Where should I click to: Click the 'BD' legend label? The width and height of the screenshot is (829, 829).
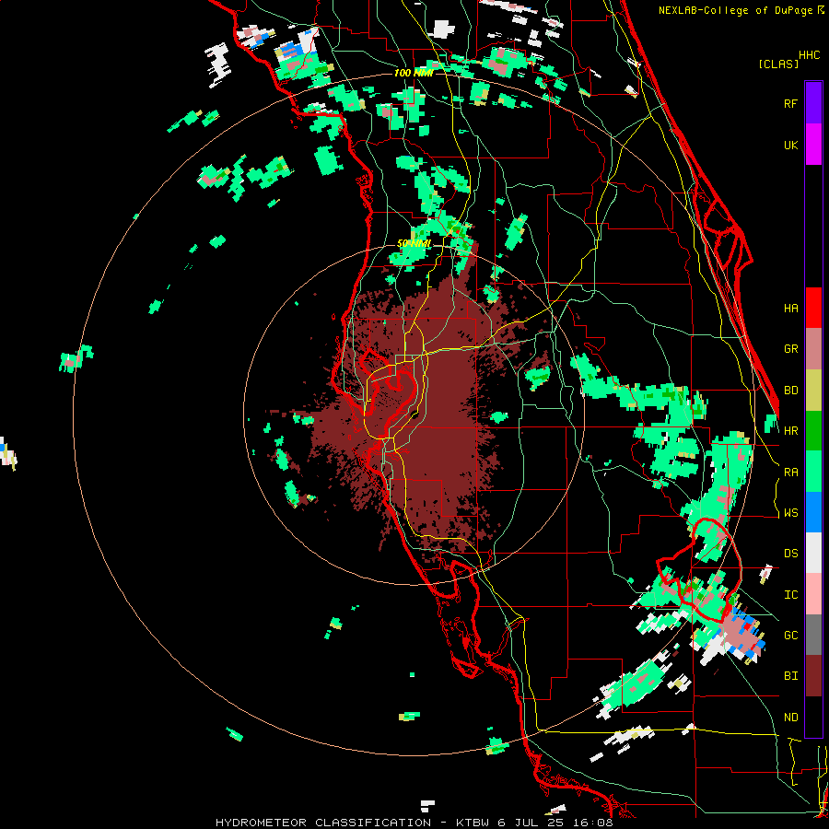(790, 391)
